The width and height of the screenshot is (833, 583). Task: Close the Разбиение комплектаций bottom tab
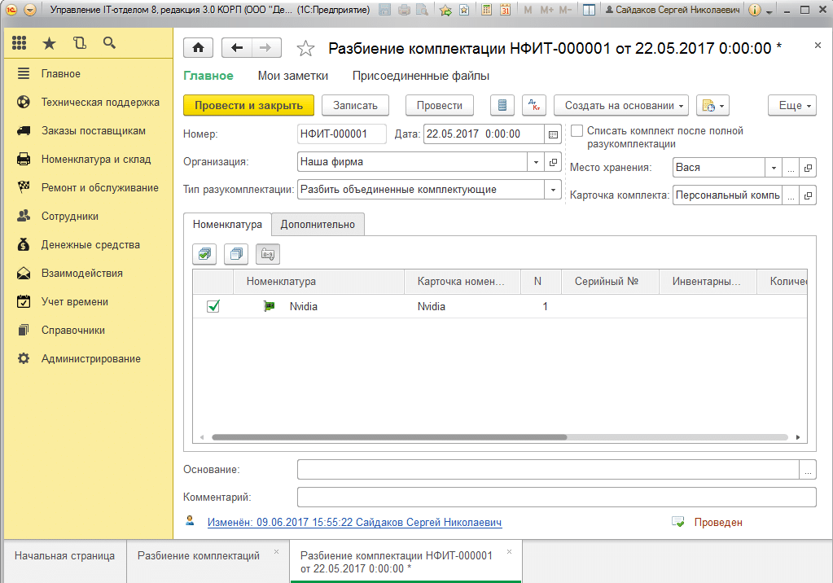(x=276, y=551)
